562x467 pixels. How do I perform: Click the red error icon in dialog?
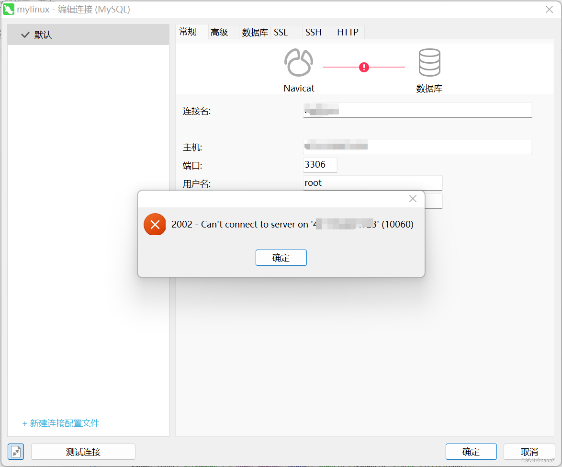point(155,225)
